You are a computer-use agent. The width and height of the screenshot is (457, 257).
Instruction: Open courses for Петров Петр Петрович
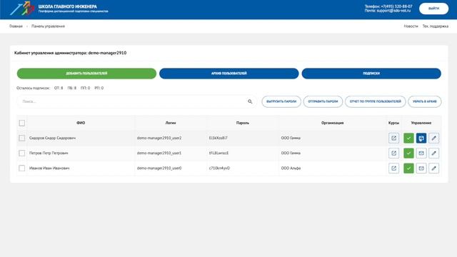tap(393, 153)
